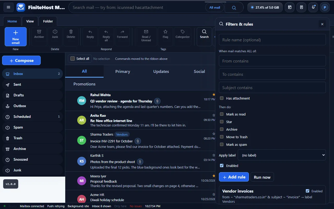Click the Delete ribbon button
This screenshot has width=334, height=209.
click(71, 37)
